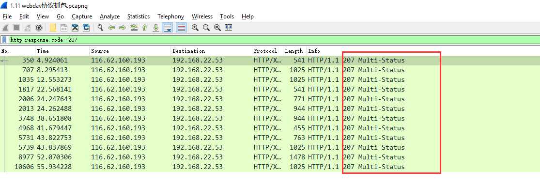Viewport: 540px width, 186px height.
Task: Zoom out the packet list text
Action: 206,28
